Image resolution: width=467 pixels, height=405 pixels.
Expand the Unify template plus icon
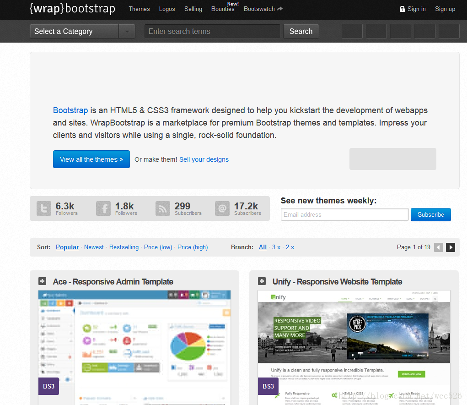point(262,281)
